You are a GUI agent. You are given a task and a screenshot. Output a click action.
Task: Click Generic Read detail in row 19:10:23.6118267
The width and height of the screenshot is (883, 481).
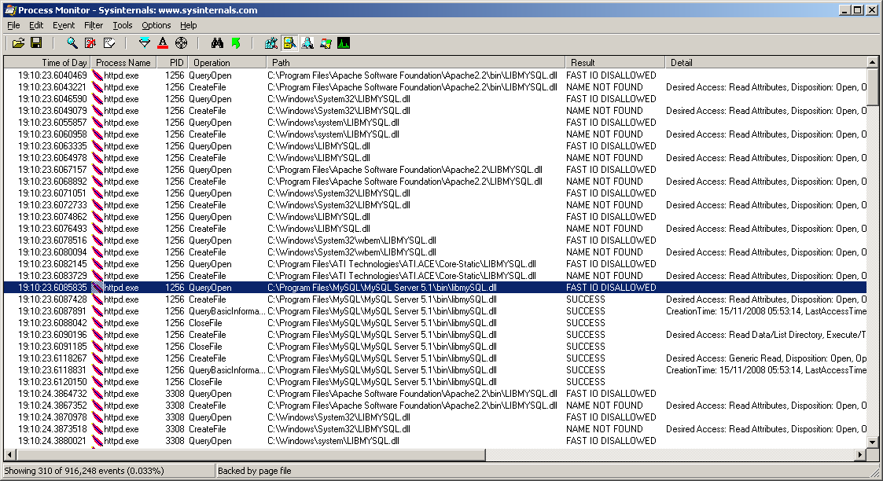coord(767,358)
